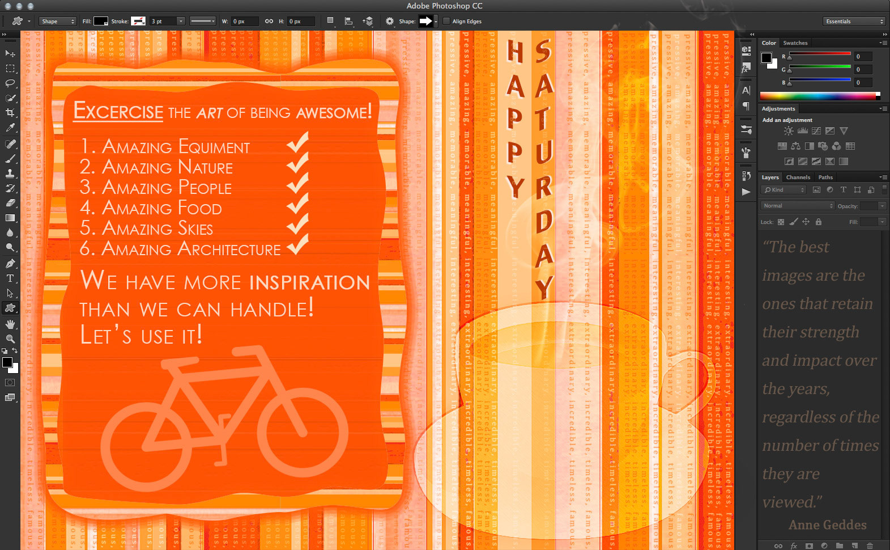
Task: Select the Lasso tool
Action: tap(10, 83)
